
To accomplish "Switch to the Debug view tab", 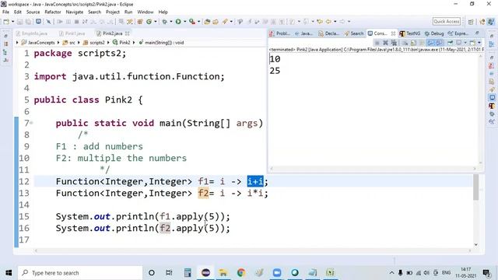I will tap(434, 33).
